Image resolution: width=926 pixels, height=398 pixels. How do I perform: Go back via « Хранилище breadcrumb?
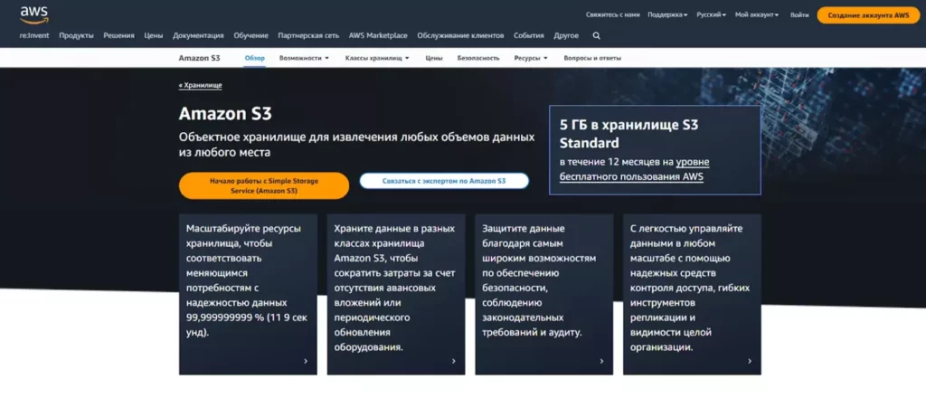tap(200, 86)
